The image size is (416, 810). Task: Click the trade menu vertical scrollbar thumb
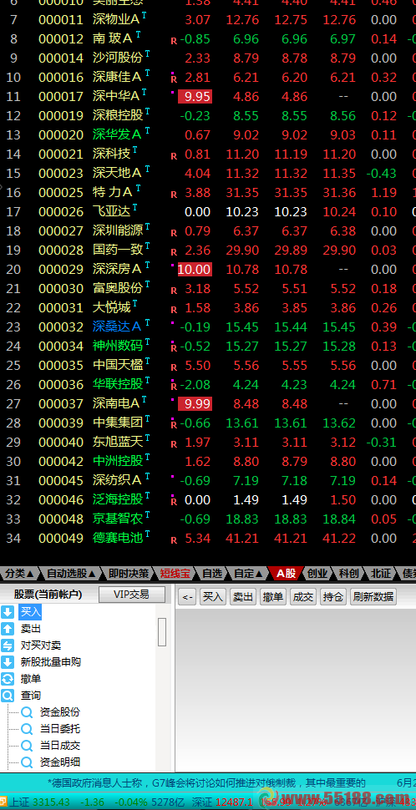pyautogui.click(x=162, y=632)
